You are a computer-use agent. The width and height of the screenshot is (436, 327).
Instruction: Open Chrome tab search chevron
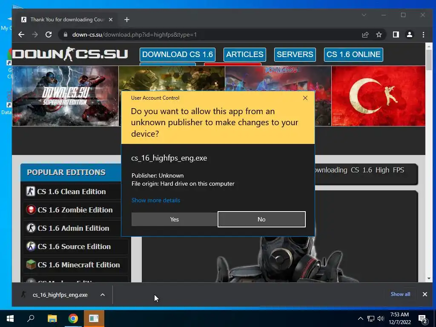(364, 15)
